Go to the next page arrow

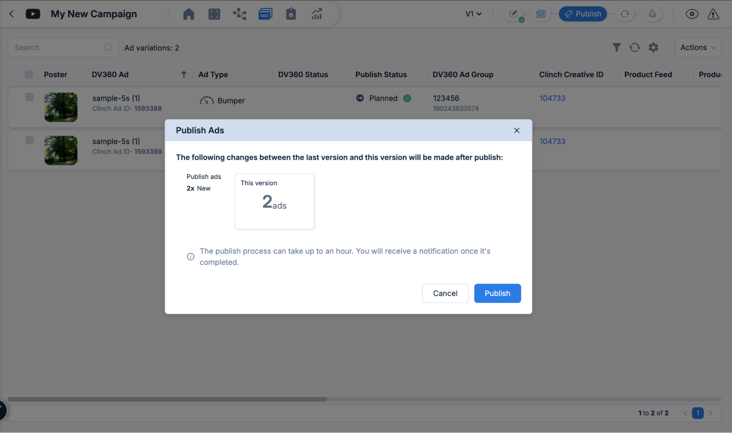point(711,413)
